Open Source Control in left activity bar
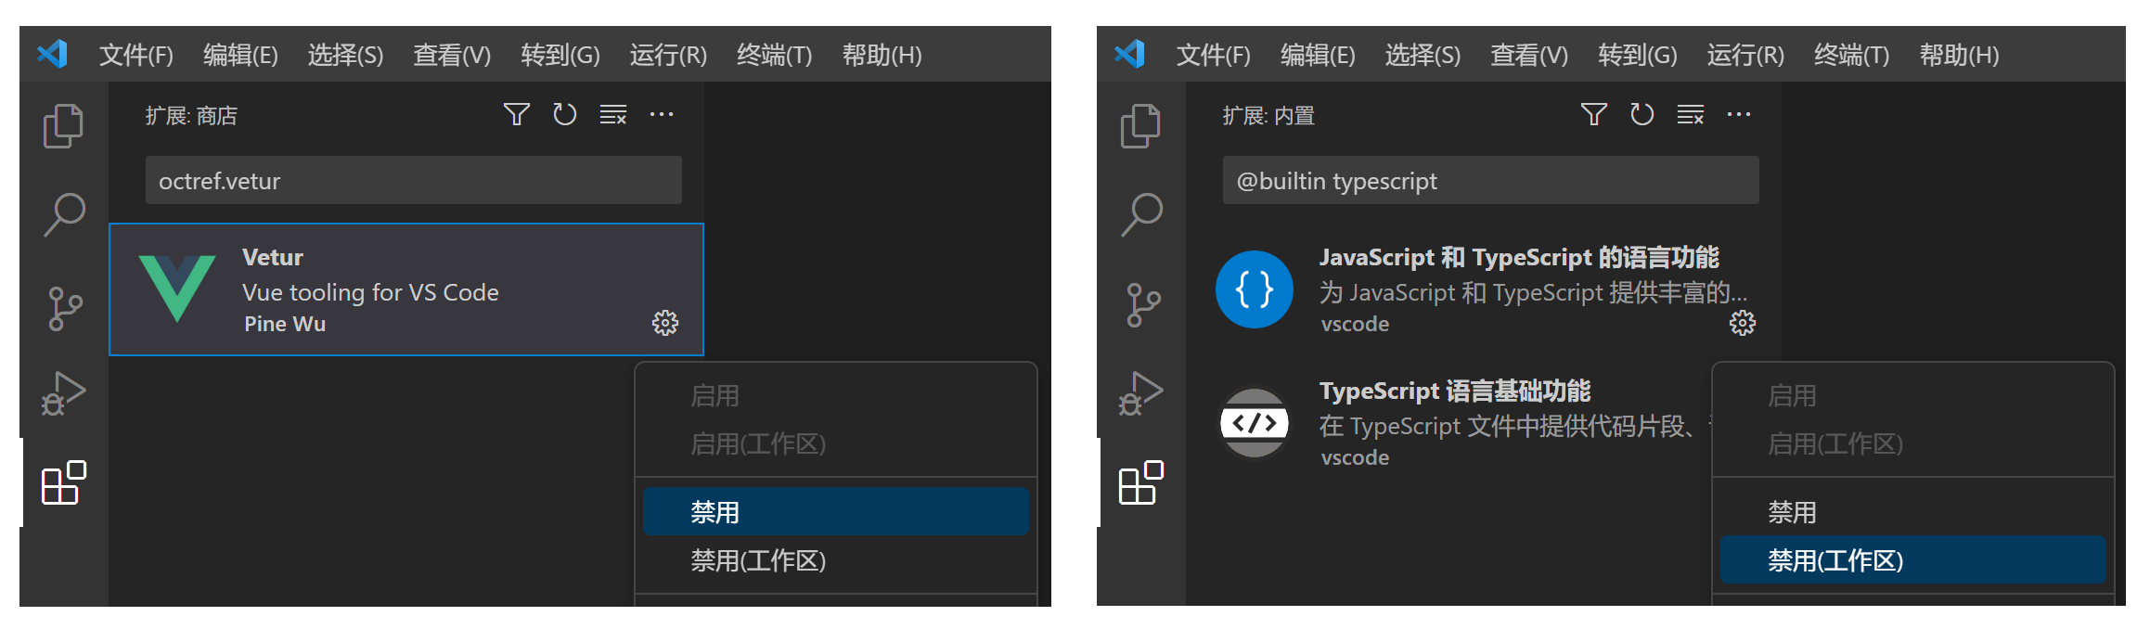Screen dimensions: 2150x629 tap(63, 307)
